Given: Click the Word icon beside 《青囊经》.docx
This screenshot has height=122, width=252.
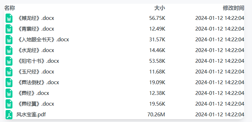Looking at the screenshot, I should pyautogui.click(x=9, y=29).
